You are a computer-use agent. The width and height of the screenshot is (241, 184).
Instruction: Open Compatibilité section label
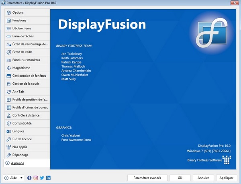point(22,123)
